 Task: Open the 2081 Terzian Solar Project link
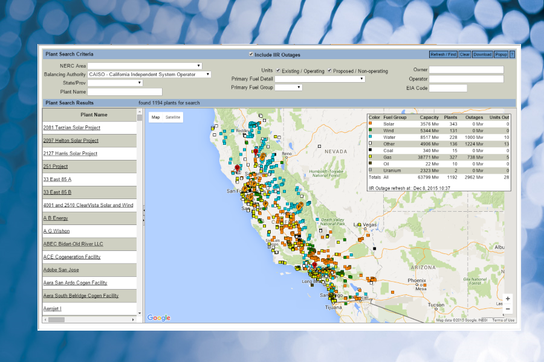click(72, 127)
